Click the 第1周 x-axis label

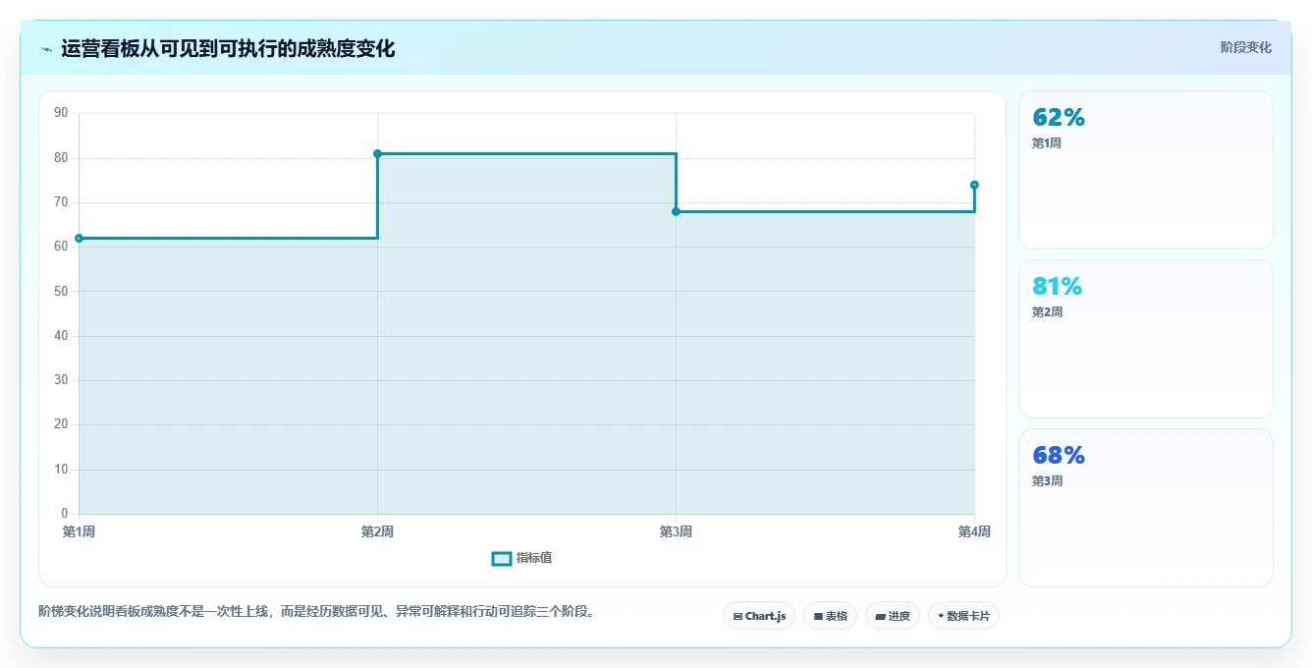click(x=79, y=531)
